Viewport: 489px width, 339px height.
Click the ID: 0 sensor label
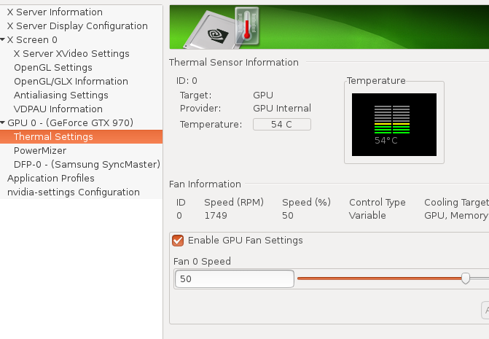187,81
